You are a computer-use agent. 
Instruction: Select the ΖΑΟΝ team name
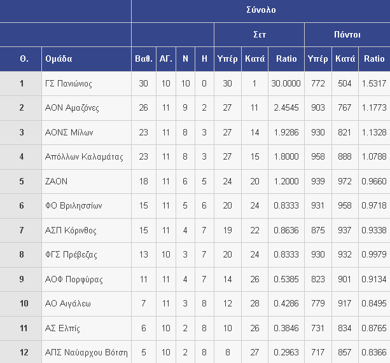(x=56, y=181)
